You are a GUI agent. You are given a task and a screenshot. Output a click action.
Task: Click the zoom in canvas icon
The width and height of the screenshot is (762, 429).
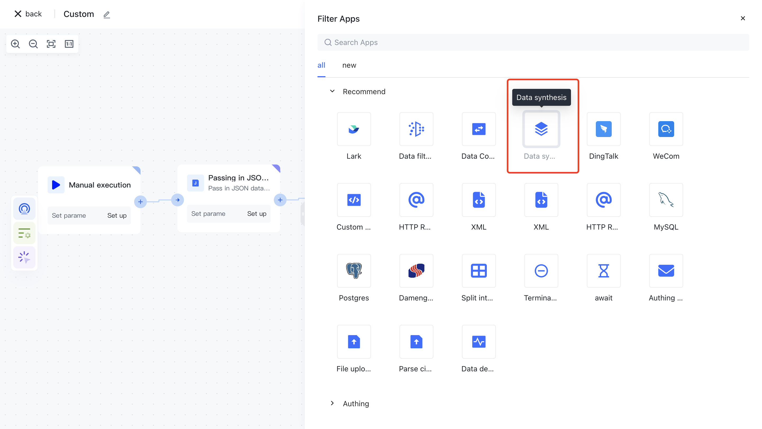[x=15, y=44]
